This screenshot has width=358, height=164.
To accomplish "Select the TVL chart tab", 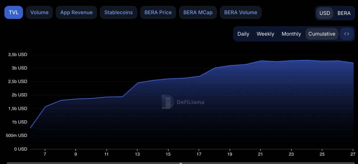I will coord(14,13).
